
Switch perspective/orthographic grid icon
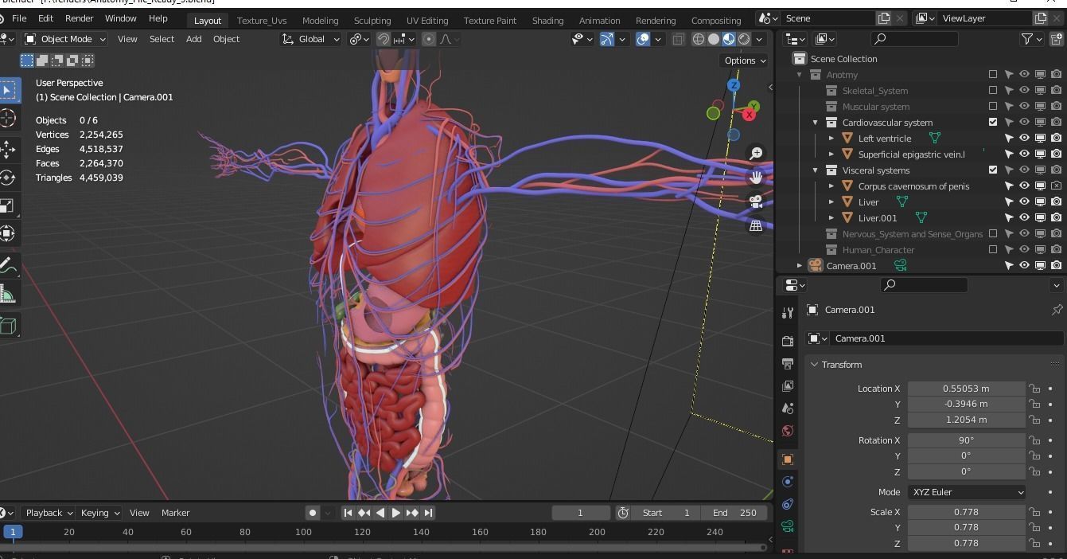click(x=756, y=226)
